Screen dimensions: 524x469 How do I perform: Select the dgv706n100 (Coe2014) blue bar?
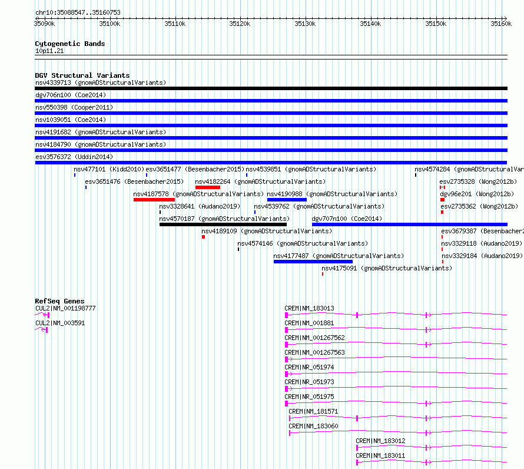[271, 101]
